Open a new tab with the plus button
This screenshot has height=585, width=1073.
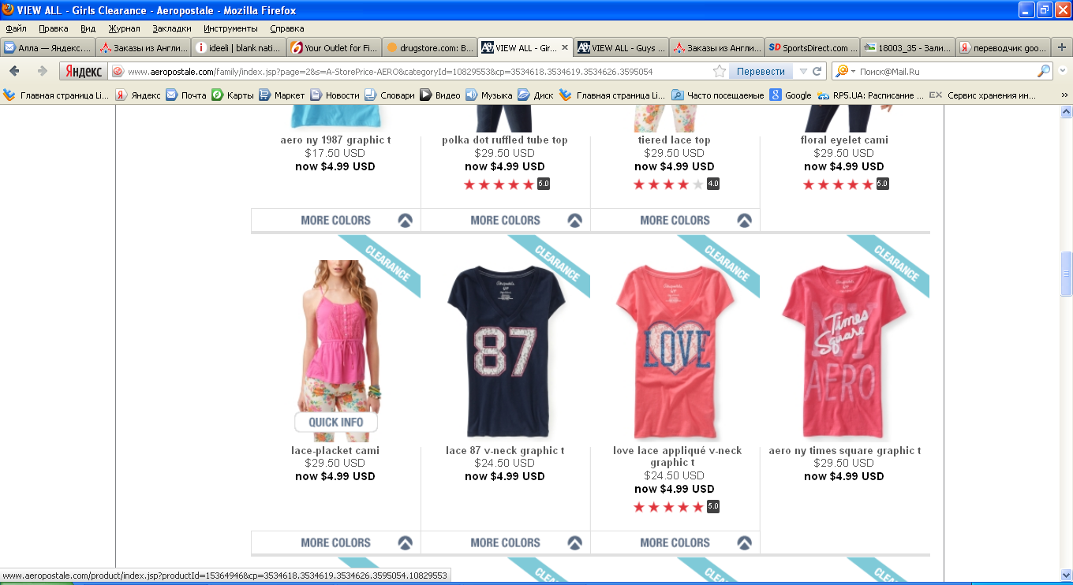(x=1061, y=47)
